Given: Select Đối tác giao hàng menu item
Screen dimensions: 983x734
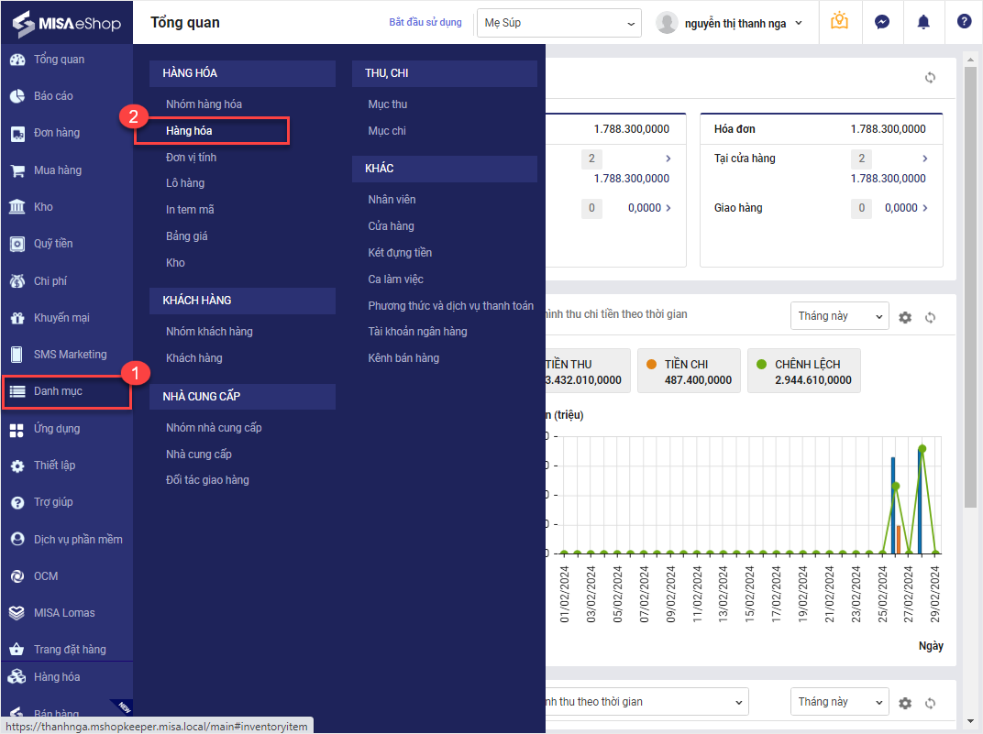Looking at the screenshot, I should tap(207, 480).
